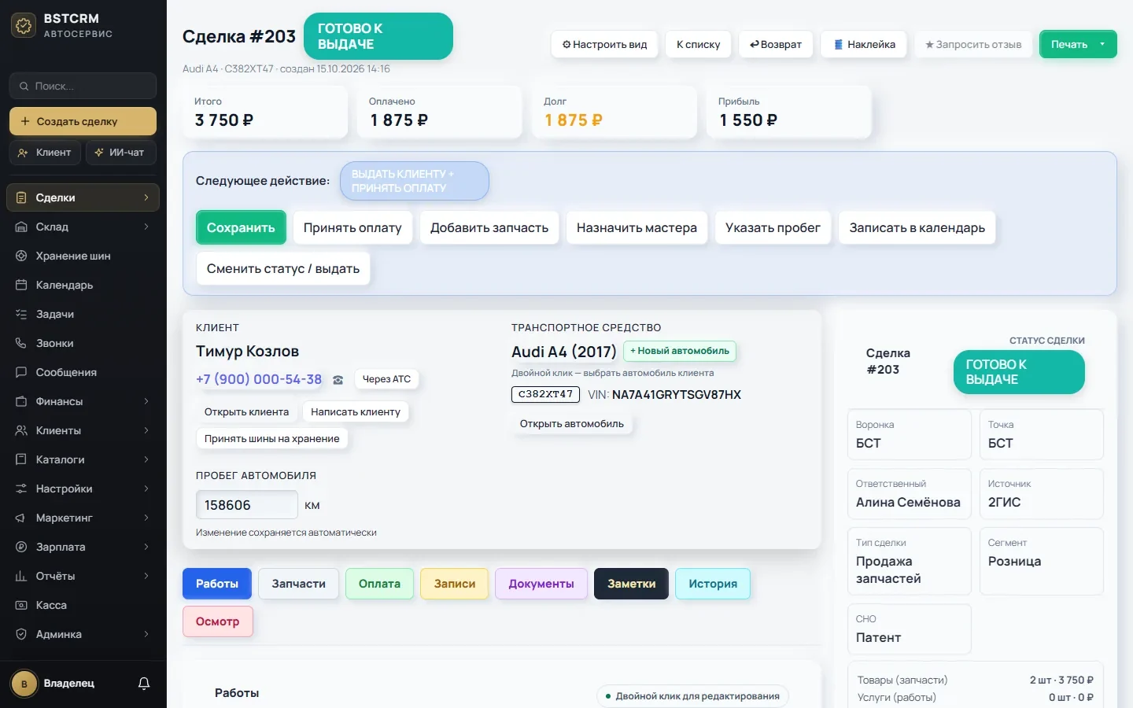Click the Звонки phone sidebar icon
The image size is (1133, 708).
point(21,343)
